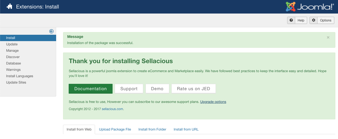Collapse the sidebar with the arrow icon
The width and height of the screenshot is (338, 139).
point(51,31)
